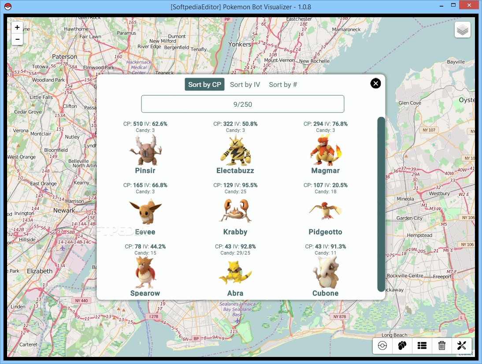Select the Sort by # tab

(x=283, y=84)
